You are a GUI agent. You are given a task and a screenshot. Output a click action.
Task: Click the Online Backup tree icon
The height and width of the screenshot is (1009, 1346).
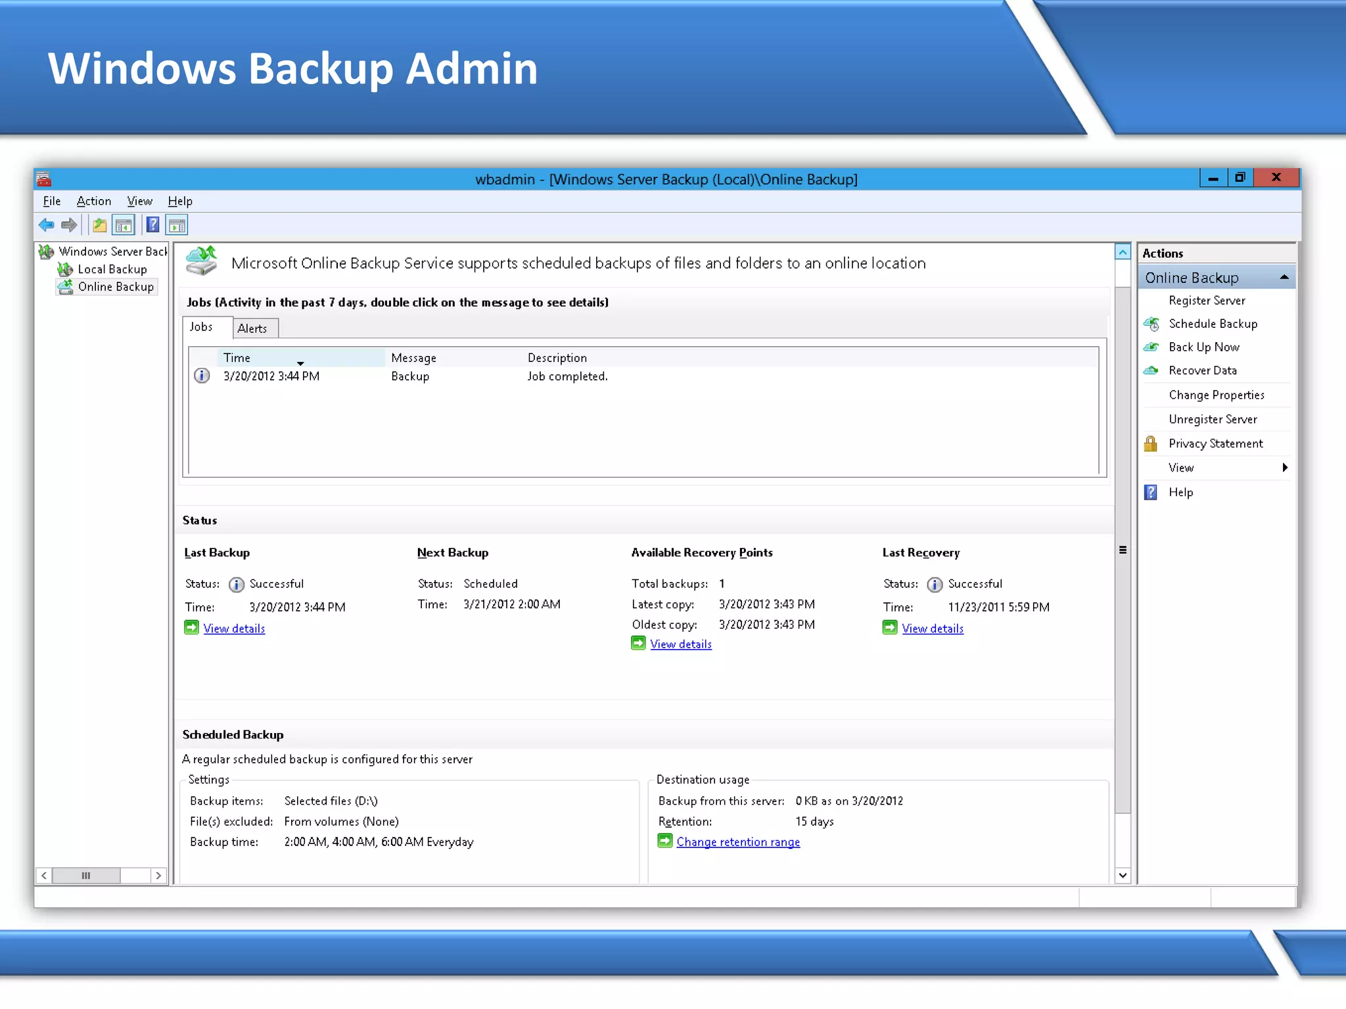coord(65,287)
